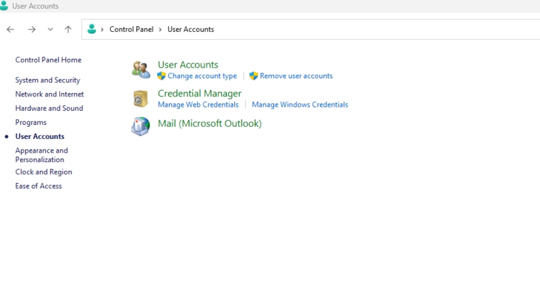Viewport: 540px width, 295px height.
Task: Open Manage Windows Credentials link
Action: click(x=300, y=105)
